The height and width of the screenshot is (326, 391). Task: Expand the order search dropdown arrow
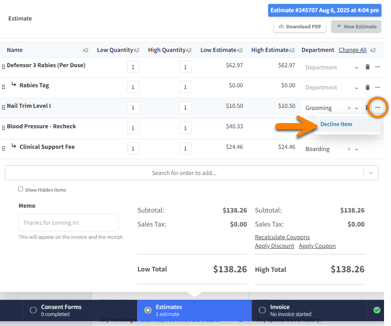371,173
